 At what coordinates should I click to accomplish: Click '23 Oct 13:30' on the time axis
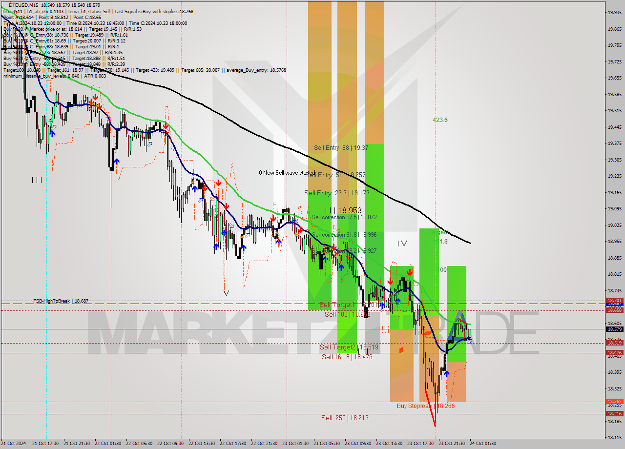389,444
